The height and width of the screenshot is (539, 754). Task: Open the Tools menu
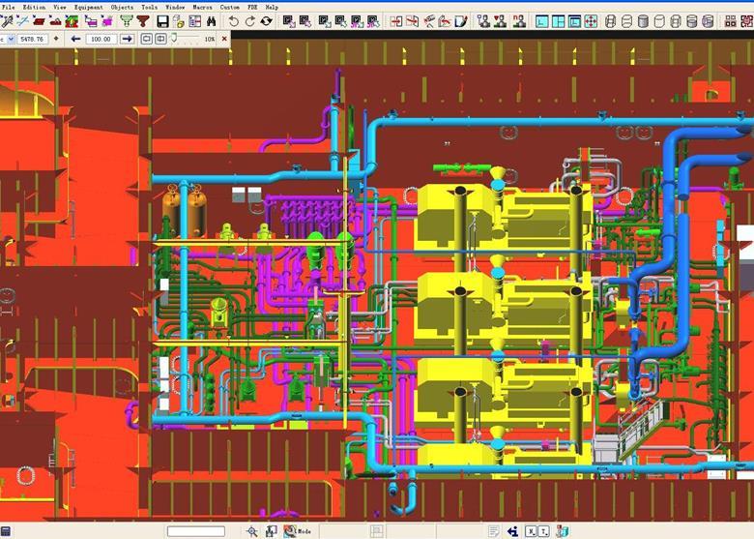click(150, 6)
